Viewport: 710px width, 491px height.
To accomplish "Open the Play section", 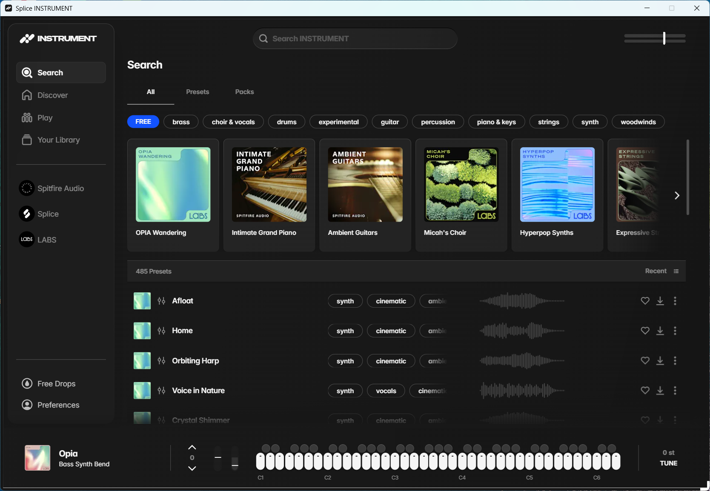I will tap(37, 118).
